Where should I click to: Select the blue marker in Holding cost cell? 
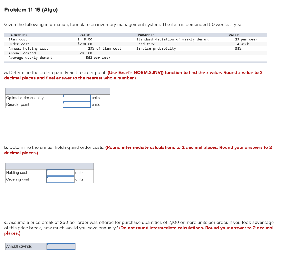47,171
